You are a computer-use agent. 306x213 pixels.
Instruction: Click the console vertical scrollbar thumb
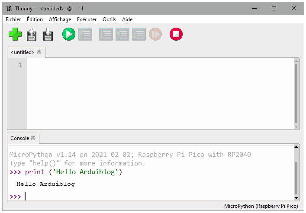pos(296,178)
